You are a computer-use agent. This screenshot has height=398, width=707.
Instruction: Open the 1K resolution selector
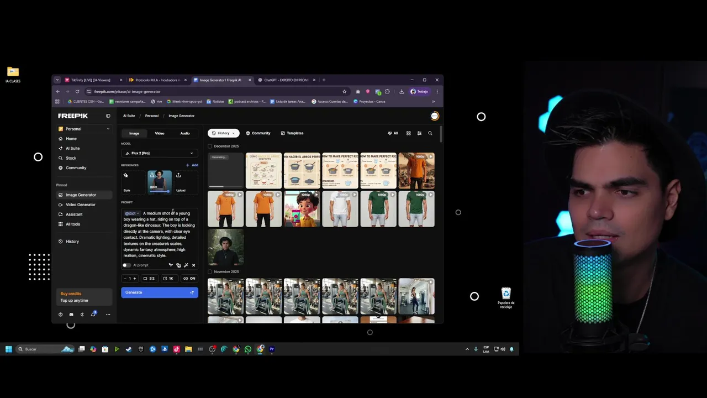(168, 279)
